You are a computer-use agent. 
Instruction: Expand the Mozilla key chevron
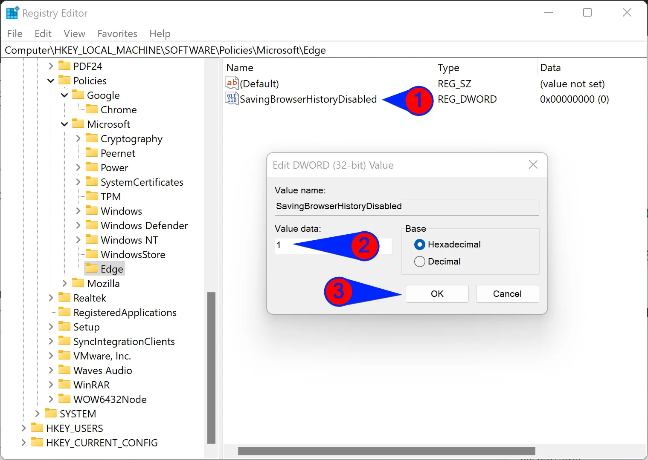(64, 283)
